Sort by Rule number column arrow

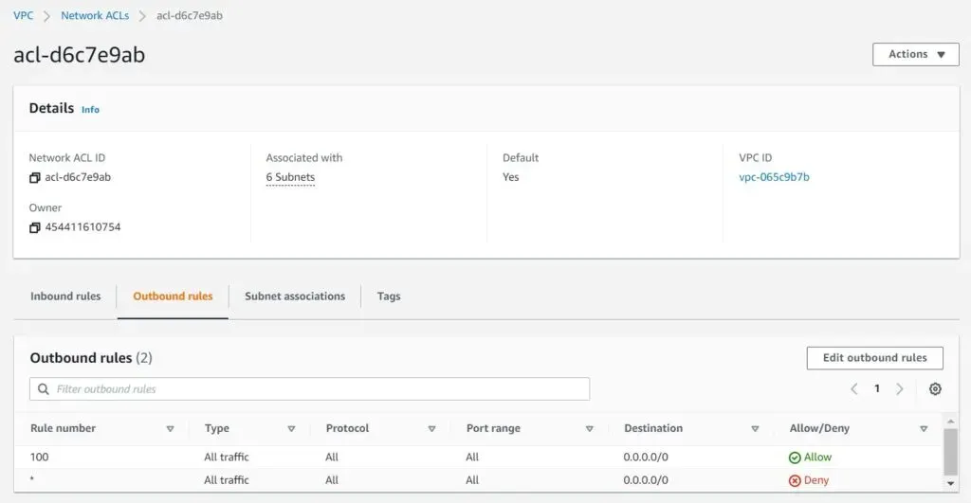click(x=171, y=429)
